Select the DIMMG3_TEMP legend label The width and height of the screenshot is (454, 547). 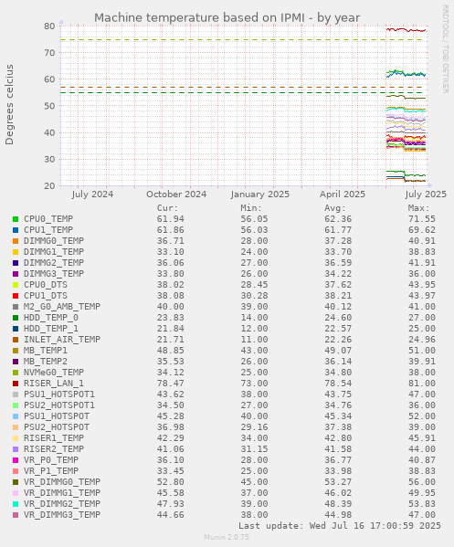click(54, 274)
